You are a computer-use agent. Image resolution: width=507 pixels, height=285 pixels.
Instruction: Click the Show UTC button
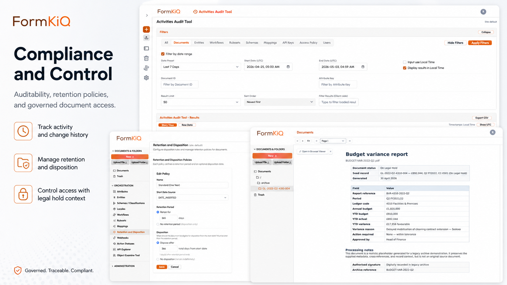click(485, 125)
